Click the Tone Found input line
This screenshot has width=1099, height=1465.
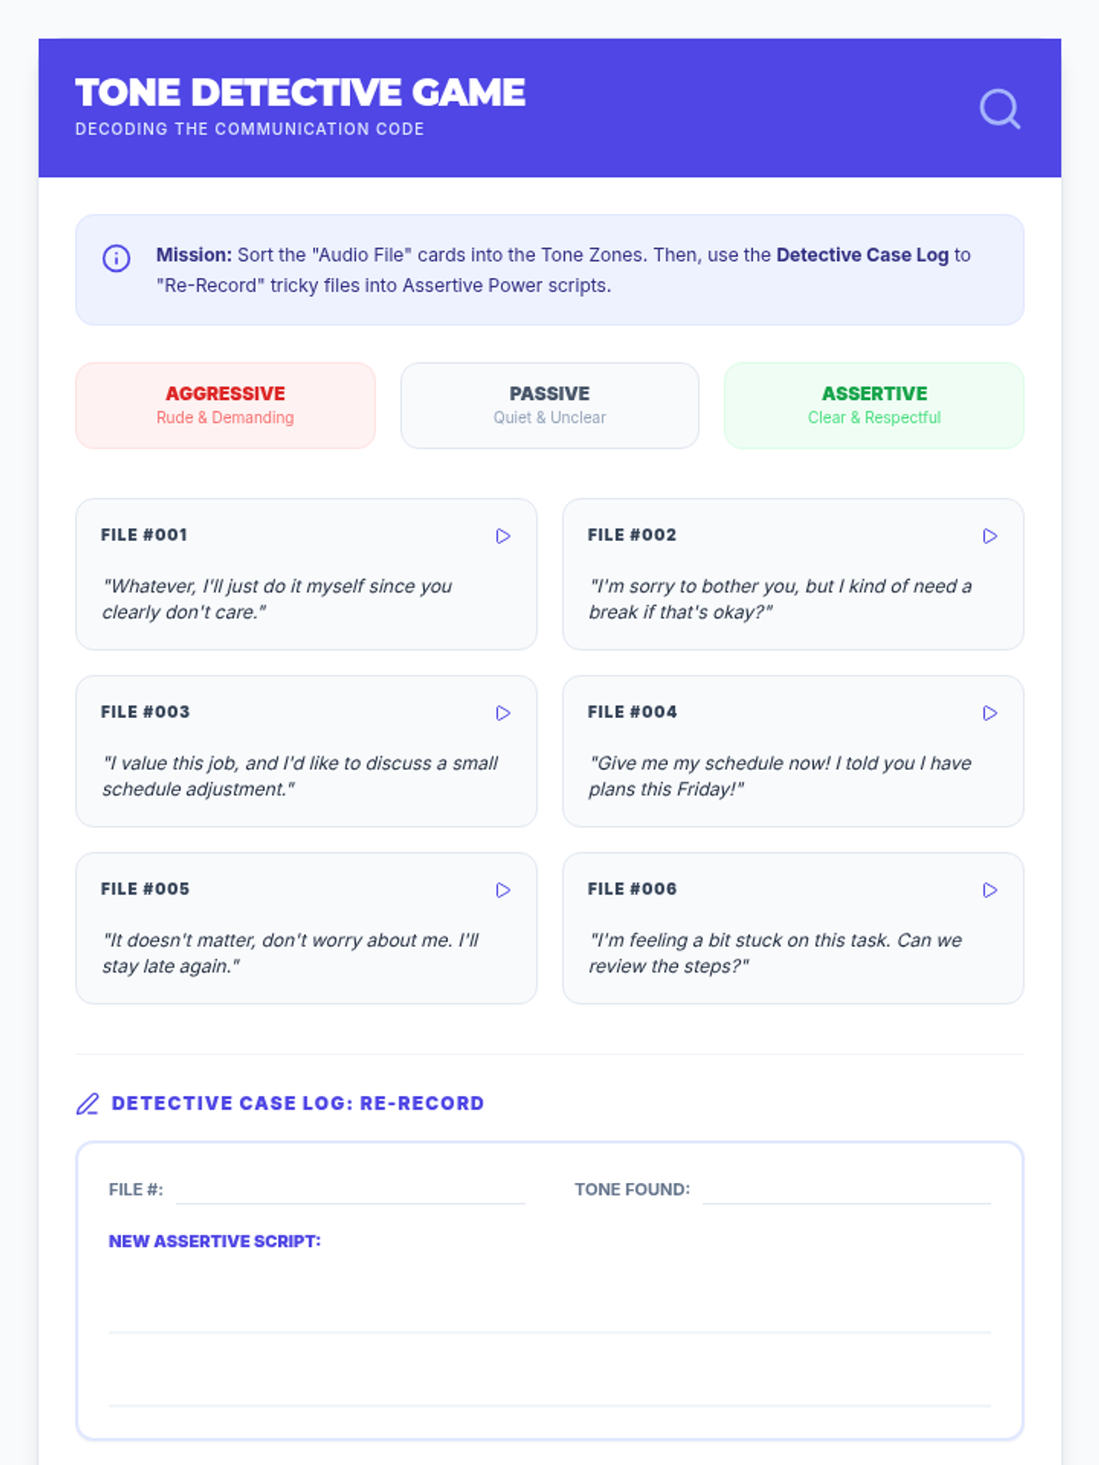[846, 1190]
